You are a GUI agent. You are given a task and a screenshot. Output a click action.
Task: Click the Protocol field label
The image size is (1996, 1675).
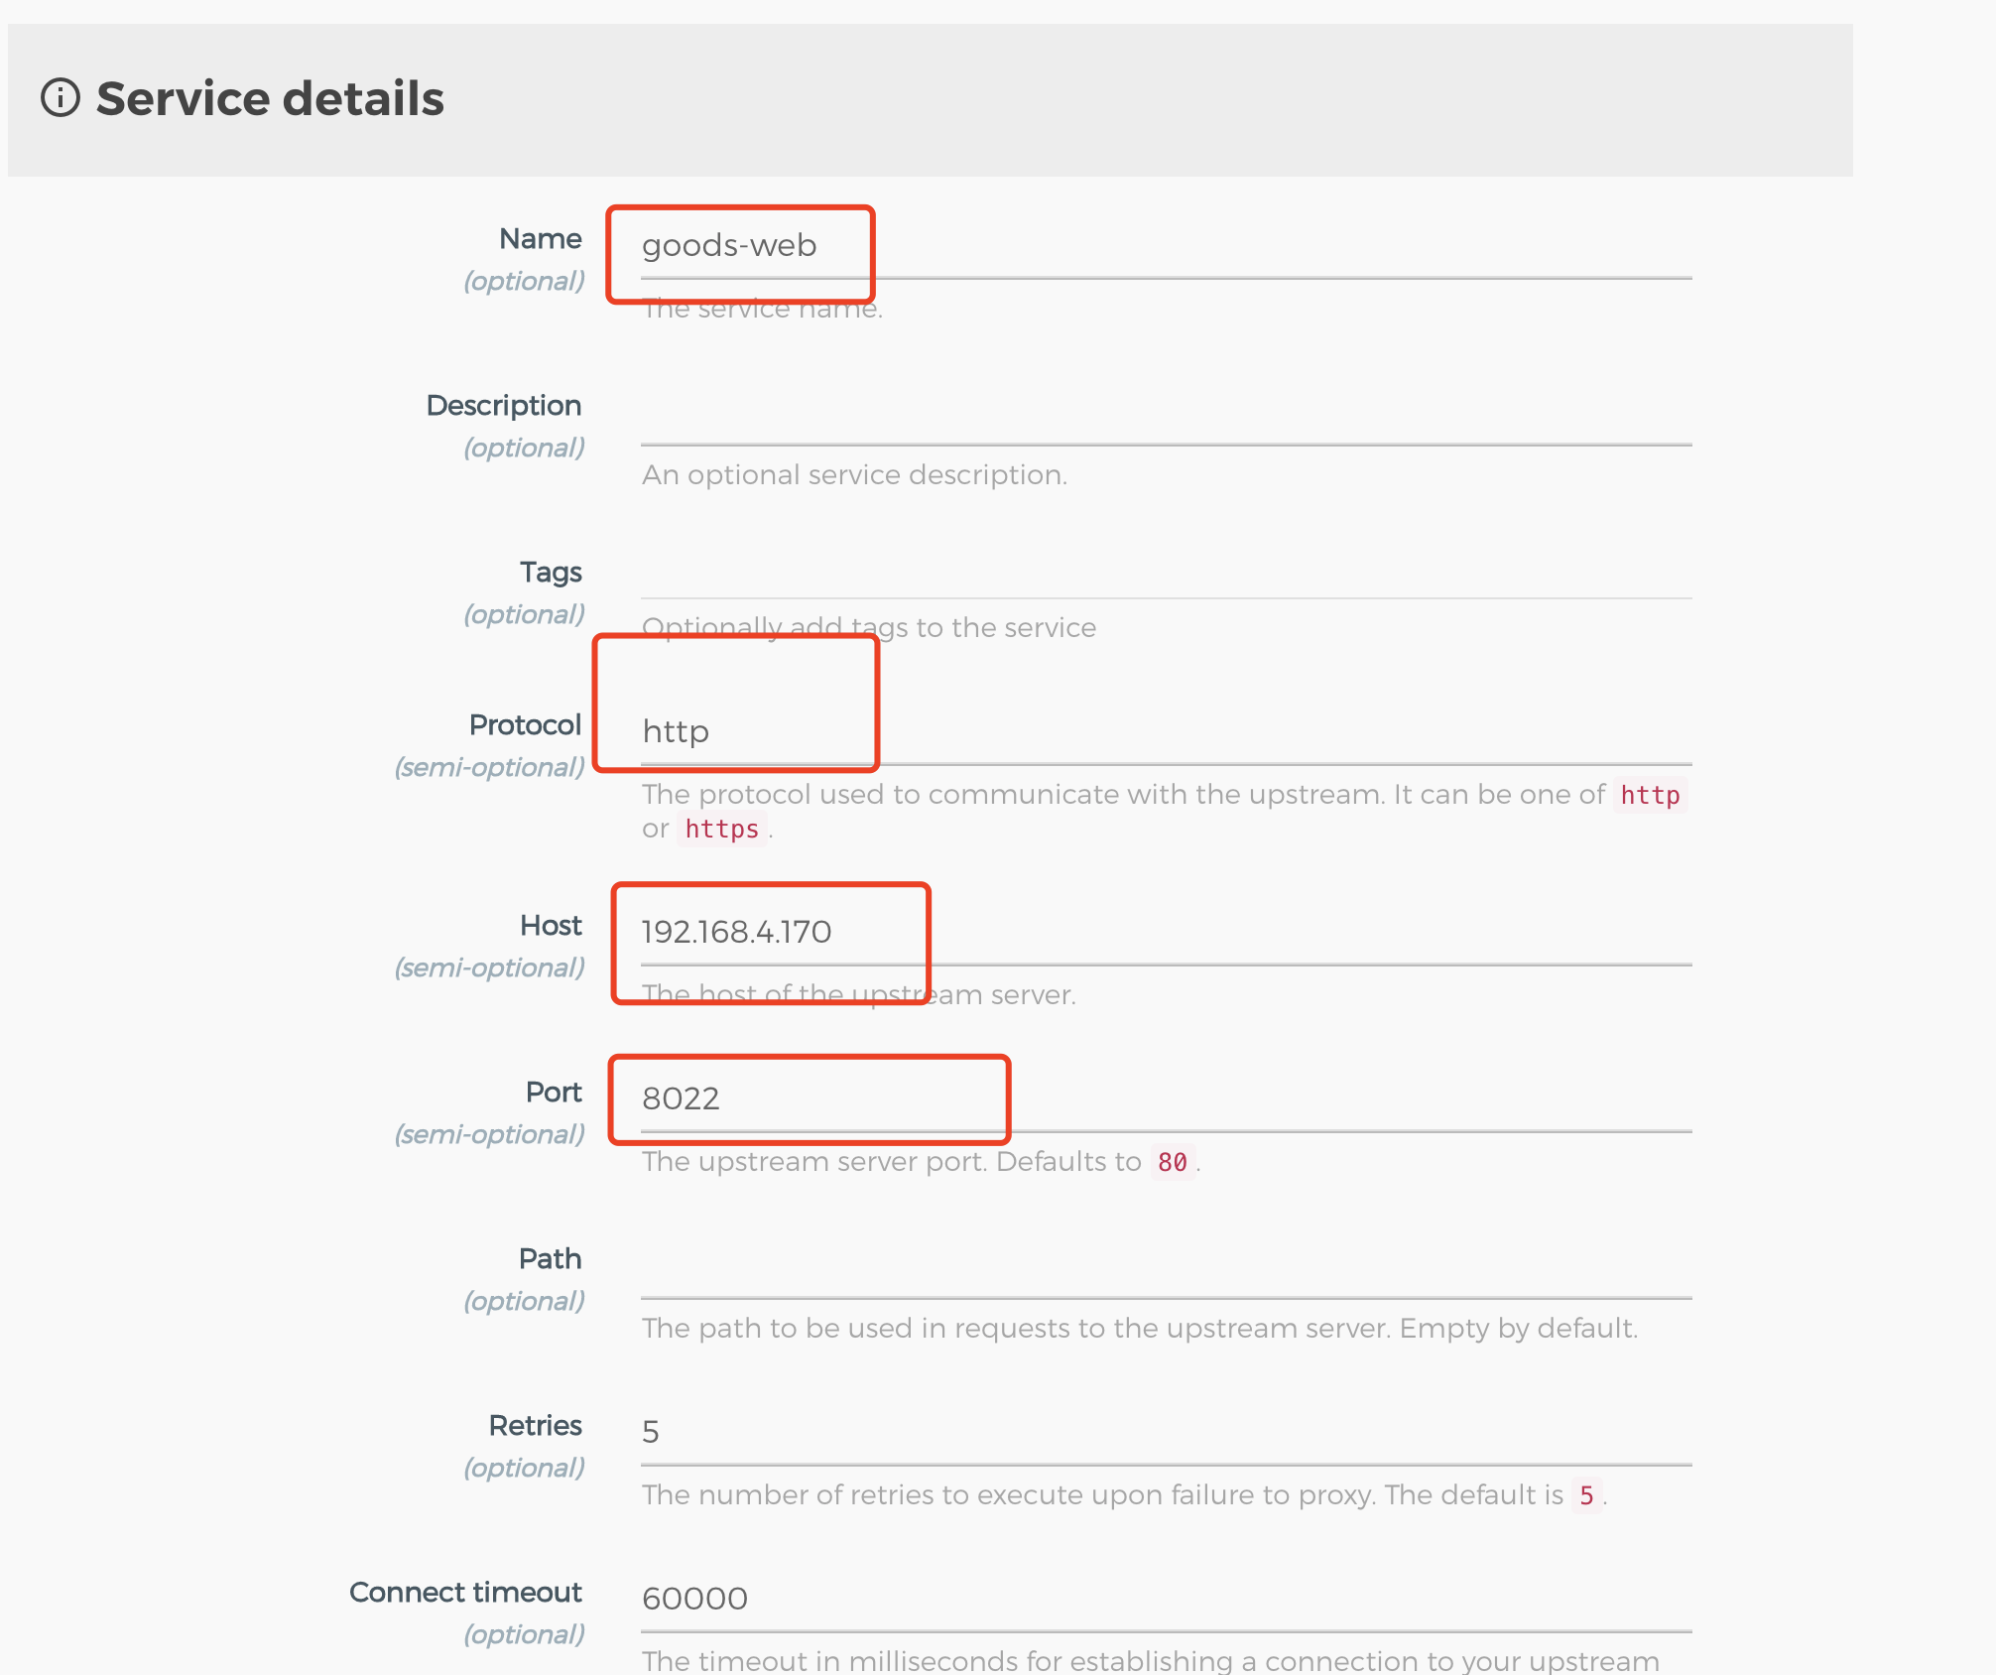(x=525, y=725)
